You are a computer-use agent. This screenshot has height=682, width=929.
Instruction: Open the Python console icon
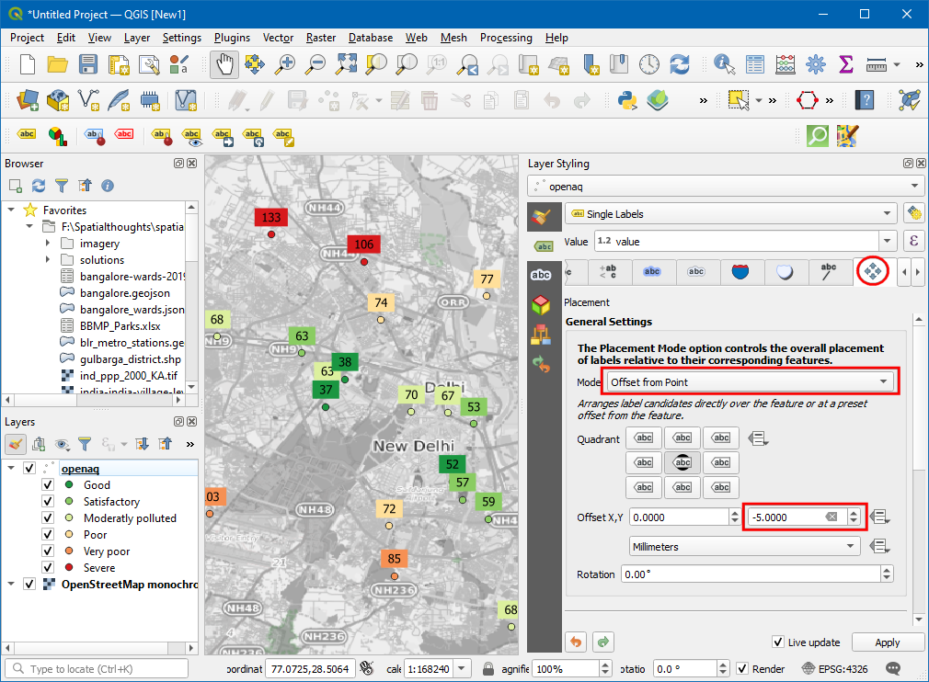click(x=627, y=100)
